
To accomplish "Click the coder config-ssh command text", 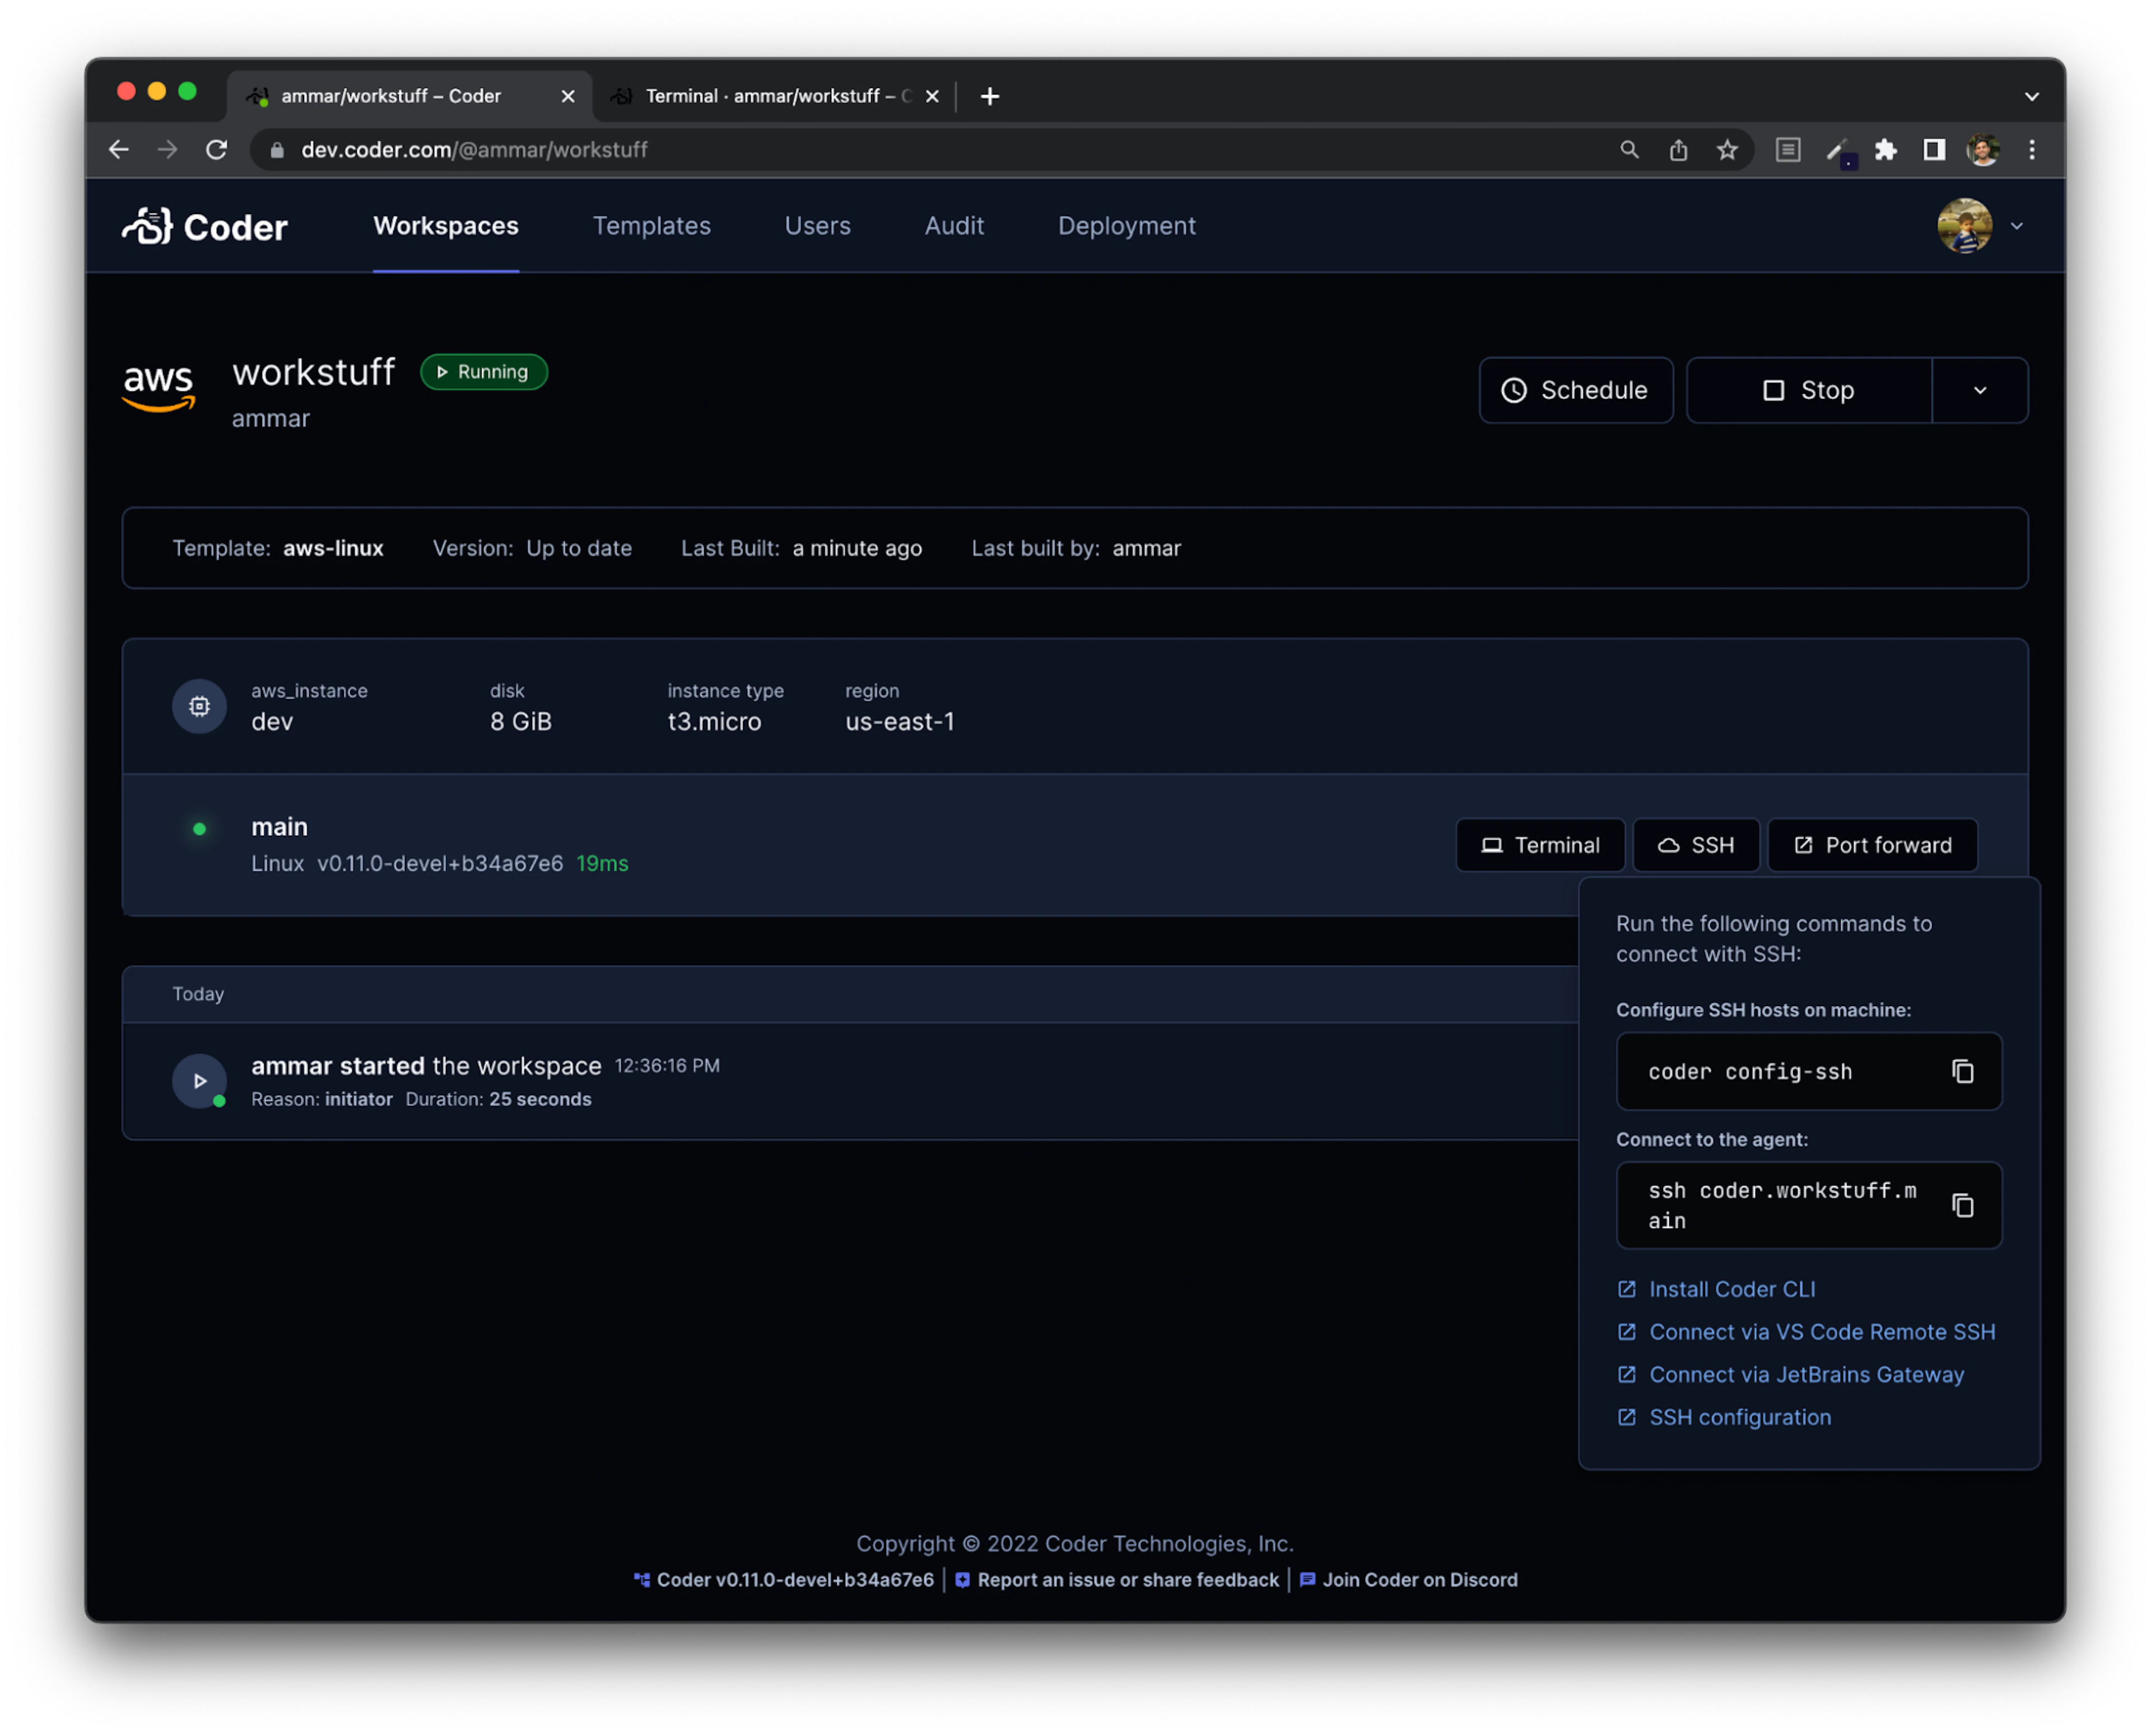I will click(x=1750, y=1071).
